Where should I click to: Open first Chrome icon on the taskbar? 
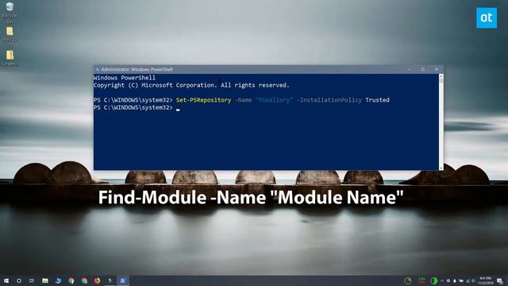click(x=71, y=280)
